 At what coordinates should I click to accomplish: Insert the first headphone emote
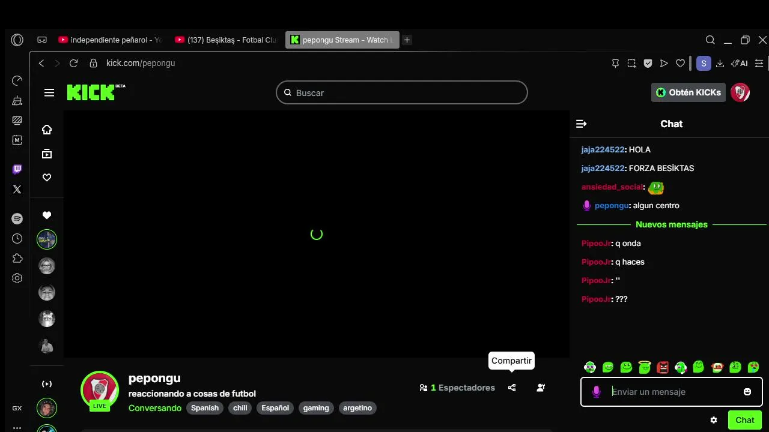[590, 367]
